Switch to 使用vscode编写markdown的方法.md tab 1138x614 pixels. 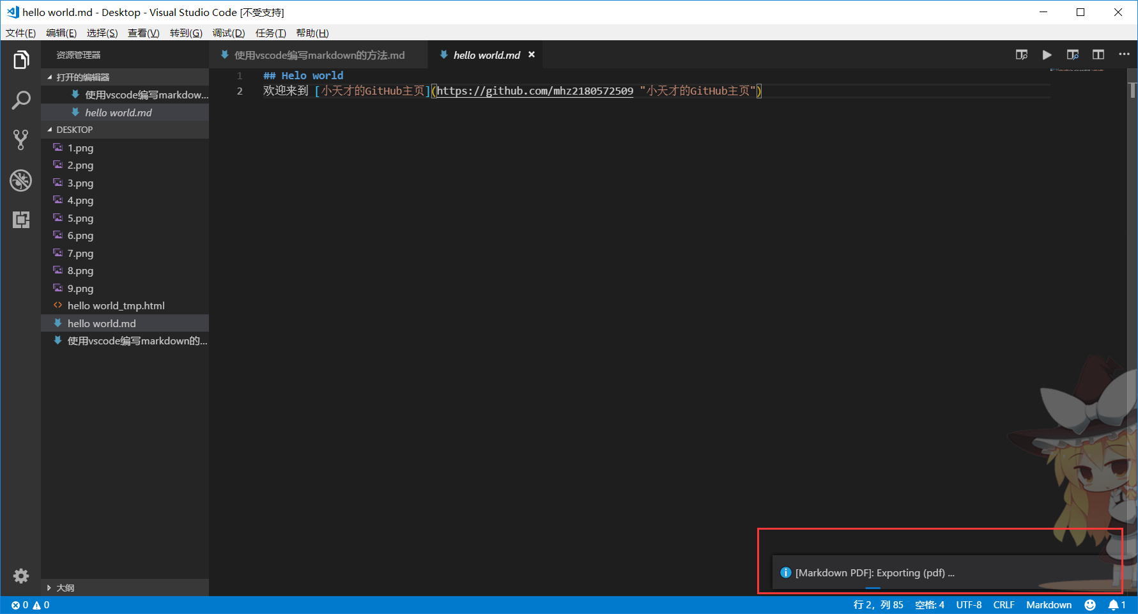[x=318, y=55]
